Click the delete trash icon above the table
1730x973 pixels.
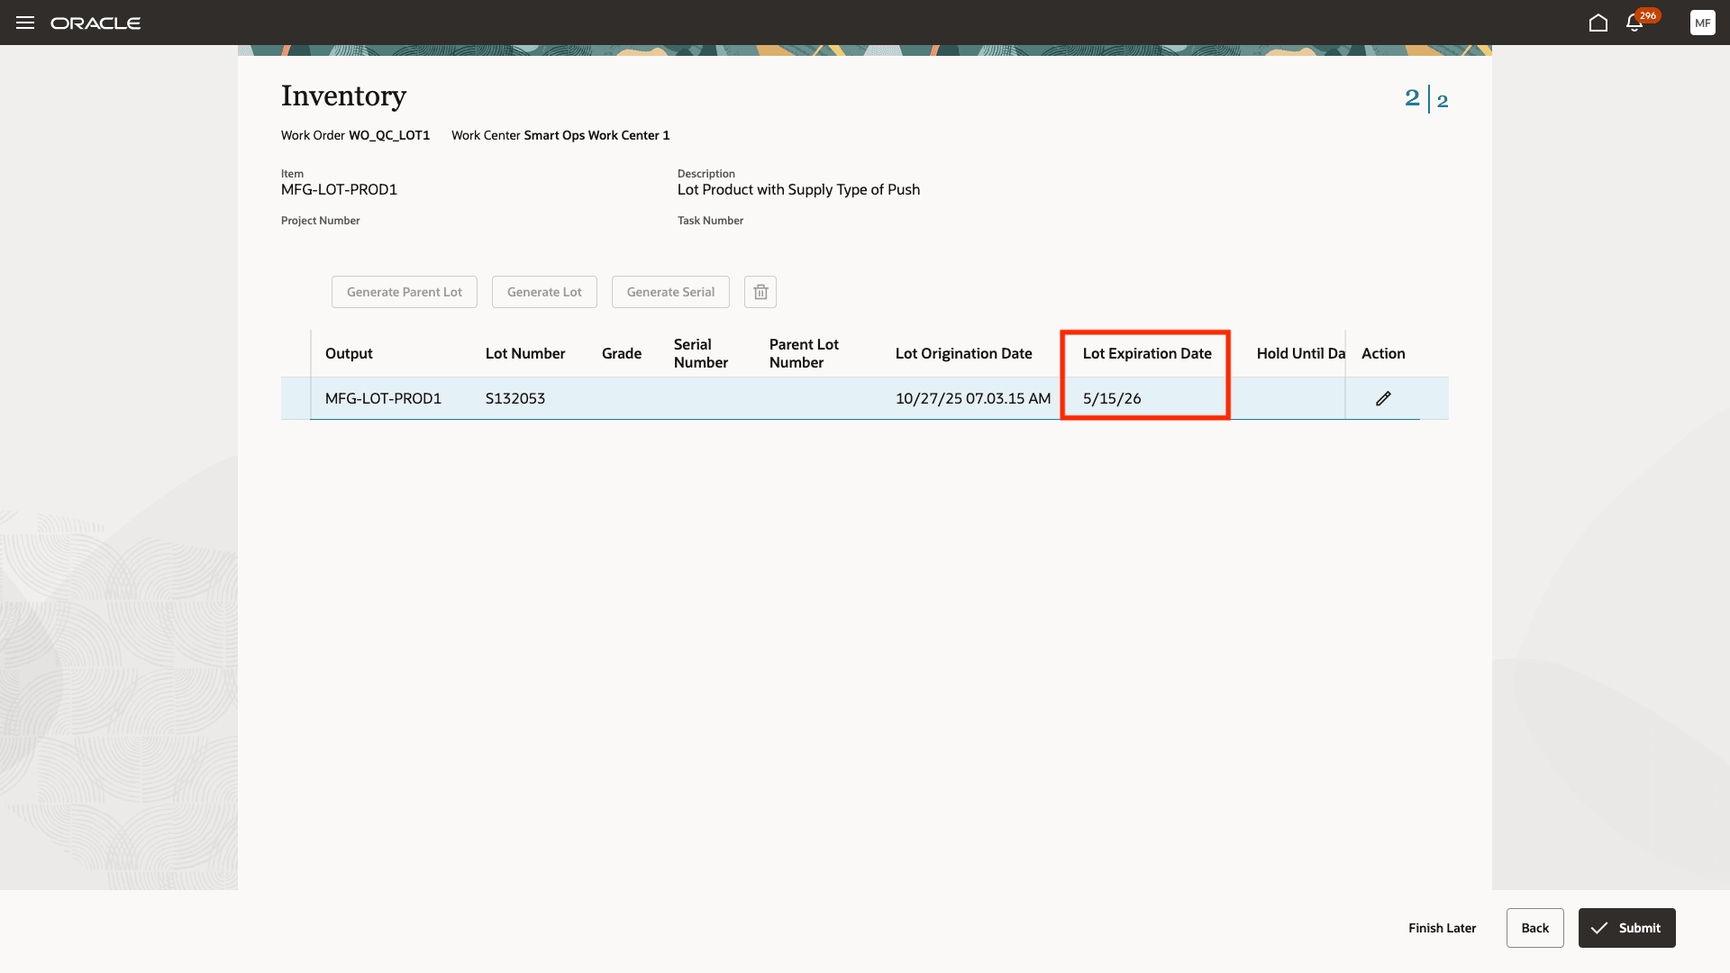[760, 291]
